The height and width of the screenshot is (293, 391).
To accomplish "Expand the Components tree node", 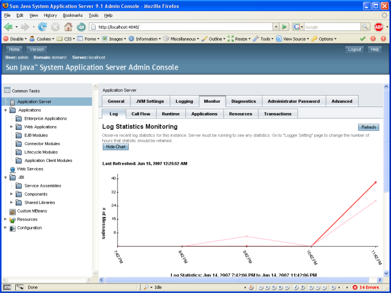I will point(11,194).
